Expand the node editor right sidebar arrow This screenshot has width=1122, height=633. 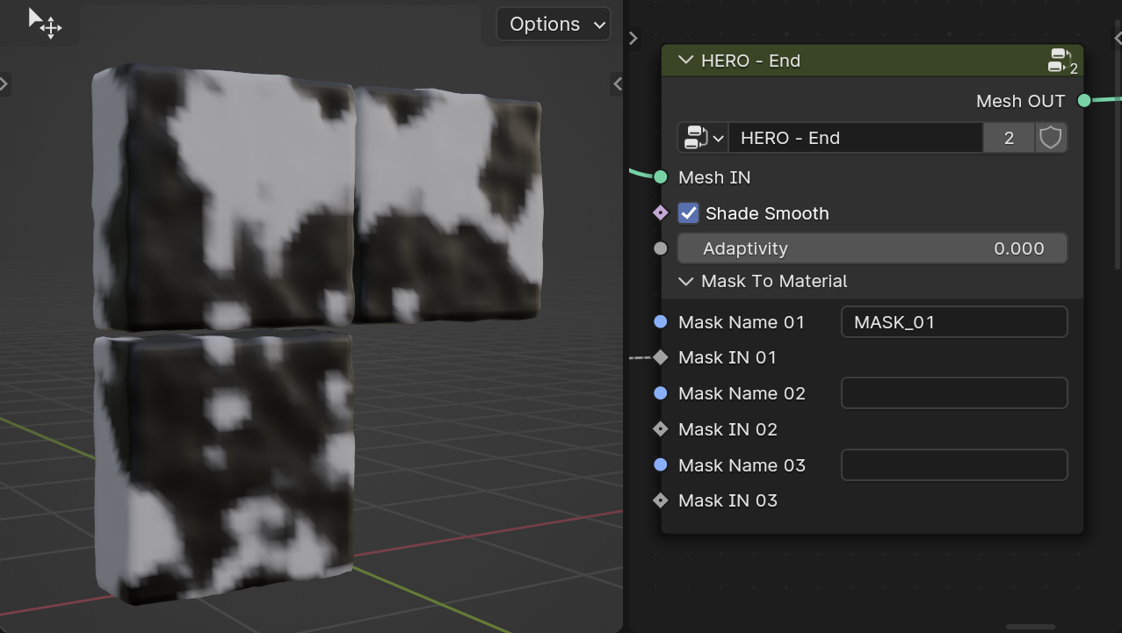click(1118, 39)
